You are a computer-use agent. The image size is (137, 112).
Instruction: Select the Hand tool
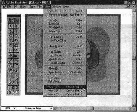click(x=11, y=71)
